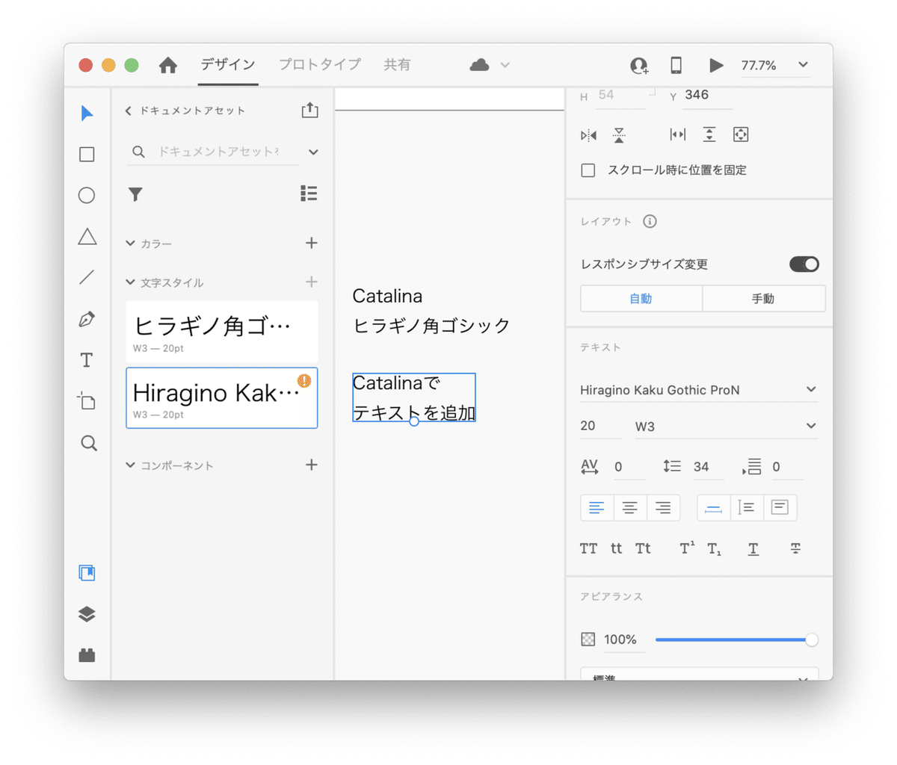Open the asset search filter dropdown arrow
Image resolution: width=897 pixels, height=765 pixels.
pos(313,152)
